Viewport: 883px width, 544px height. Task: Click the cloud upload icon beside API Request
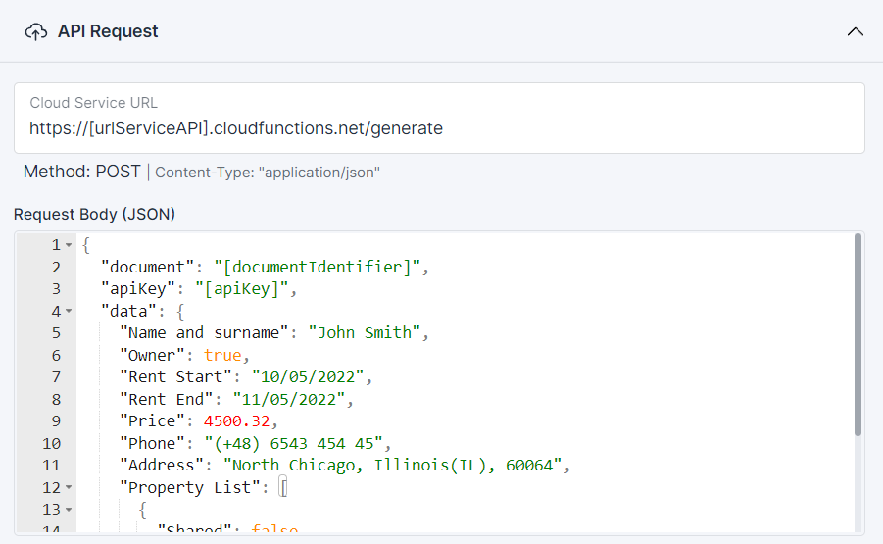35,31
